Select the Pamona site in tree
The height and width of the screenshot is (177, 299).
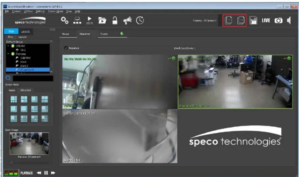(21, 54)
